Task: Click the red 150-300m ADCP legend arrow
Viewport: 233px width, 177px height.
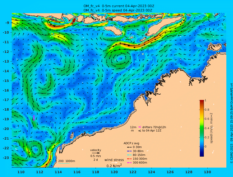Action: tap(129, 159)
